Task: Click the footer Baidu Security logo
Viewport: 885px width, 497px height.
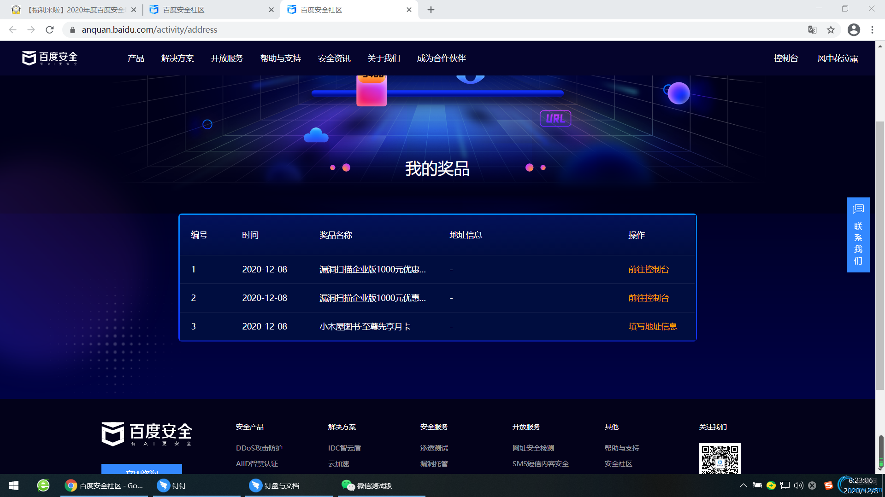Action: 147,434
